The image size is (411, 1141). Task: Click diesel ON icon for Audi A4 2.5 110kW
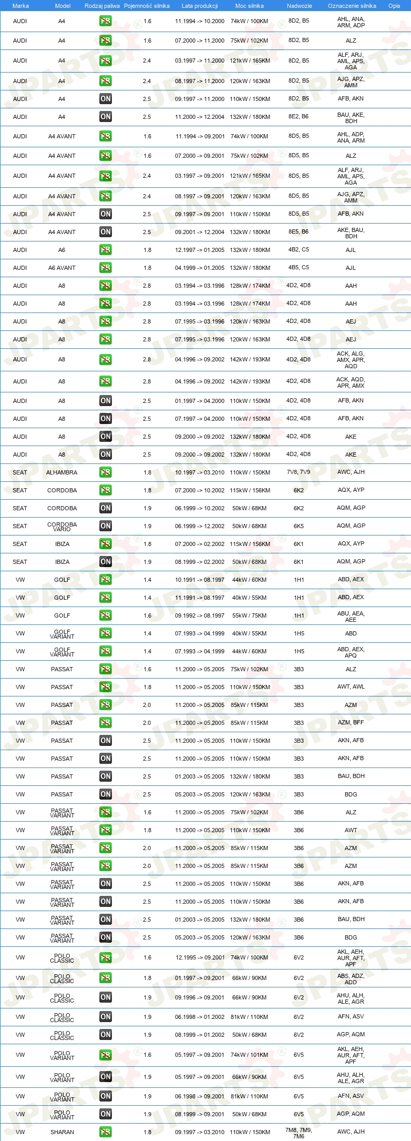pyautogui.click(x=106, y=99)
